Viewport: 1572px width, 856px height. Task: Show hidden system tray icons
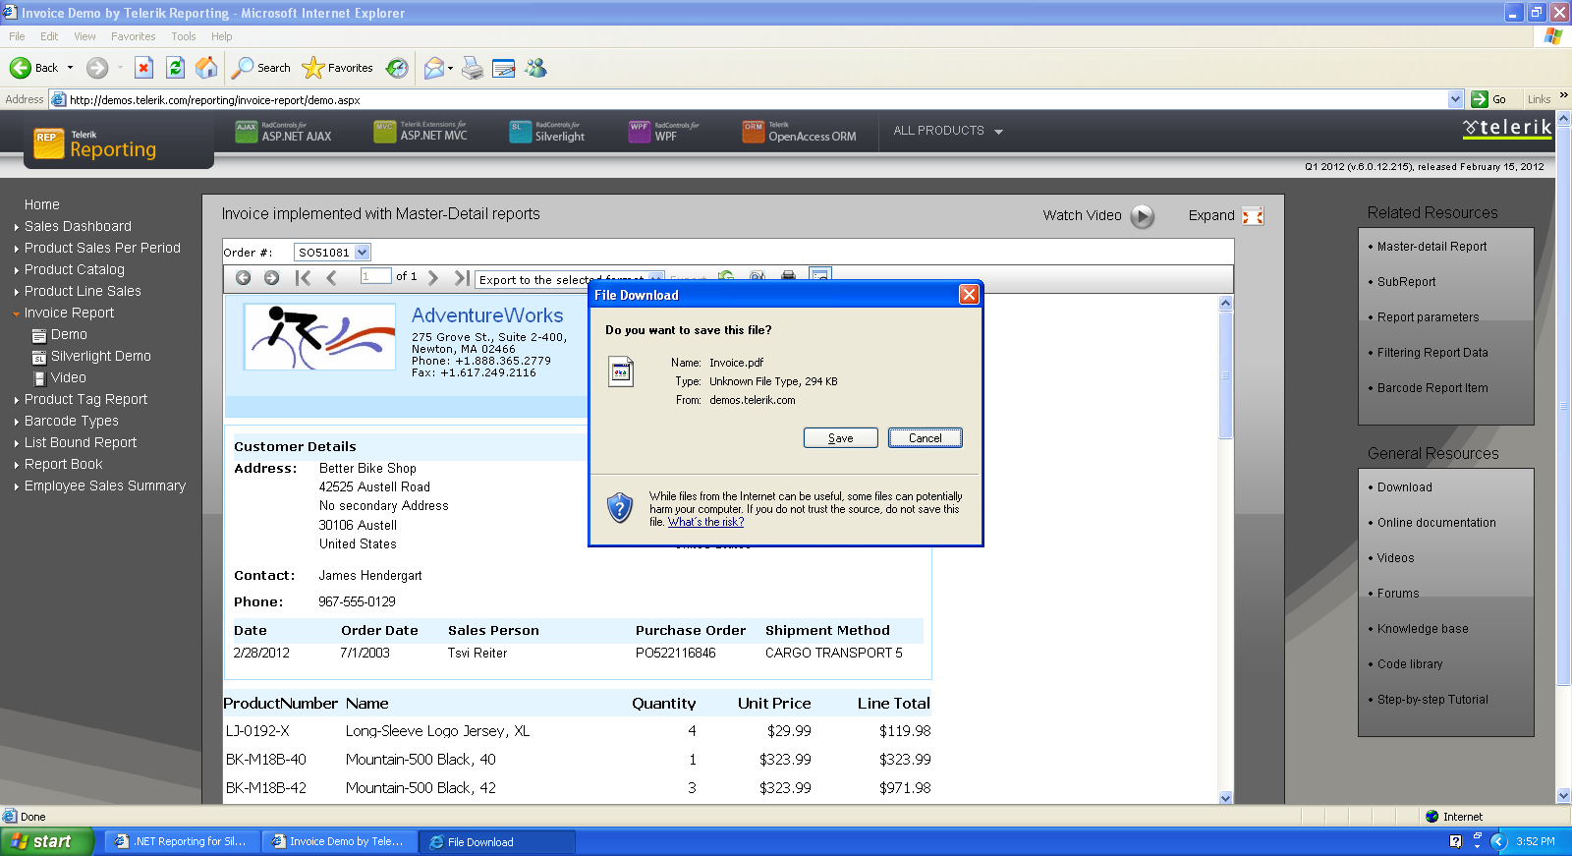point(1499,841)
